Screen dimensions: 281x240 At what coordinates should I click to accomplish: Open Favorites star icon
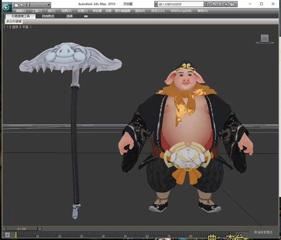point(226,4)
